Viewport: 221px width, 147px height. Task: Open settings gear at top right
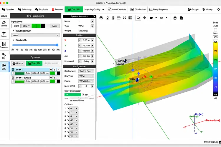coord(218,9)
